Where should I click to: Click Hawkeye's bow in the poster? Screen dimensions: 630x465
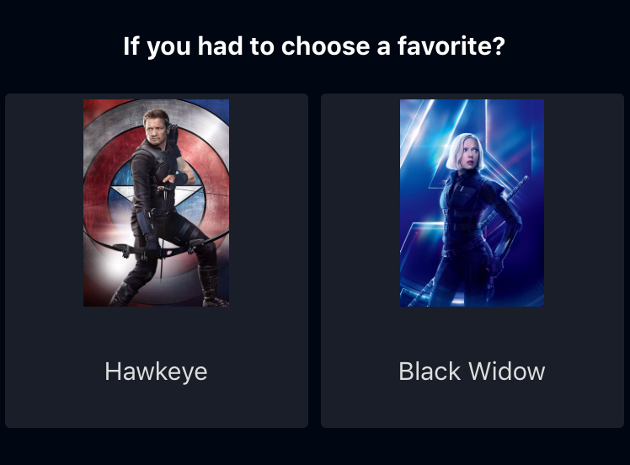pyautogui.click(x=161, y=247)
